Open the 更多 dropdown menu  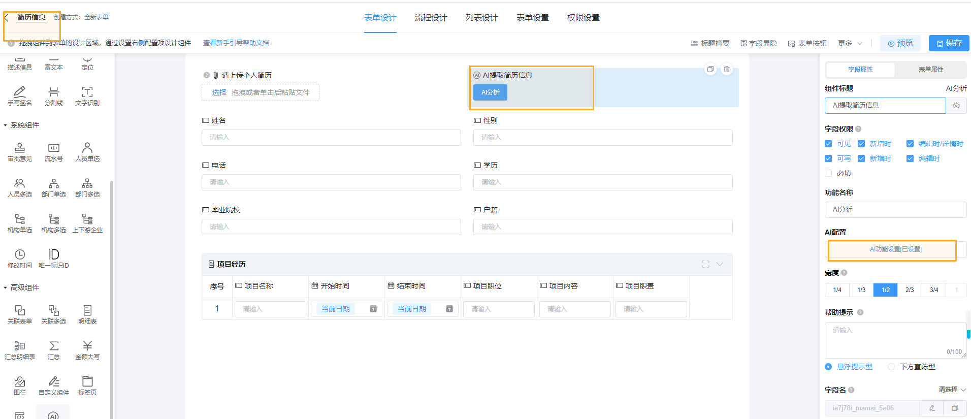(850, 43)
